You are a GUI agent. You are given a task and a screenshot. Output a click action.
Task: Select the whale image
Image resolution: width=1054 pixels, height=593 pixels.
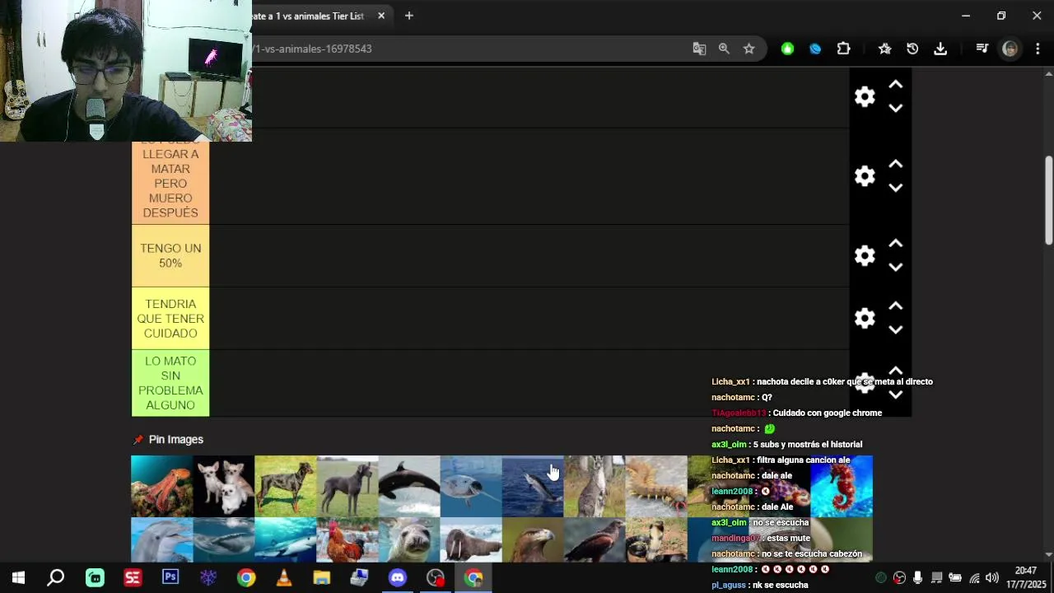click(223, 540)
